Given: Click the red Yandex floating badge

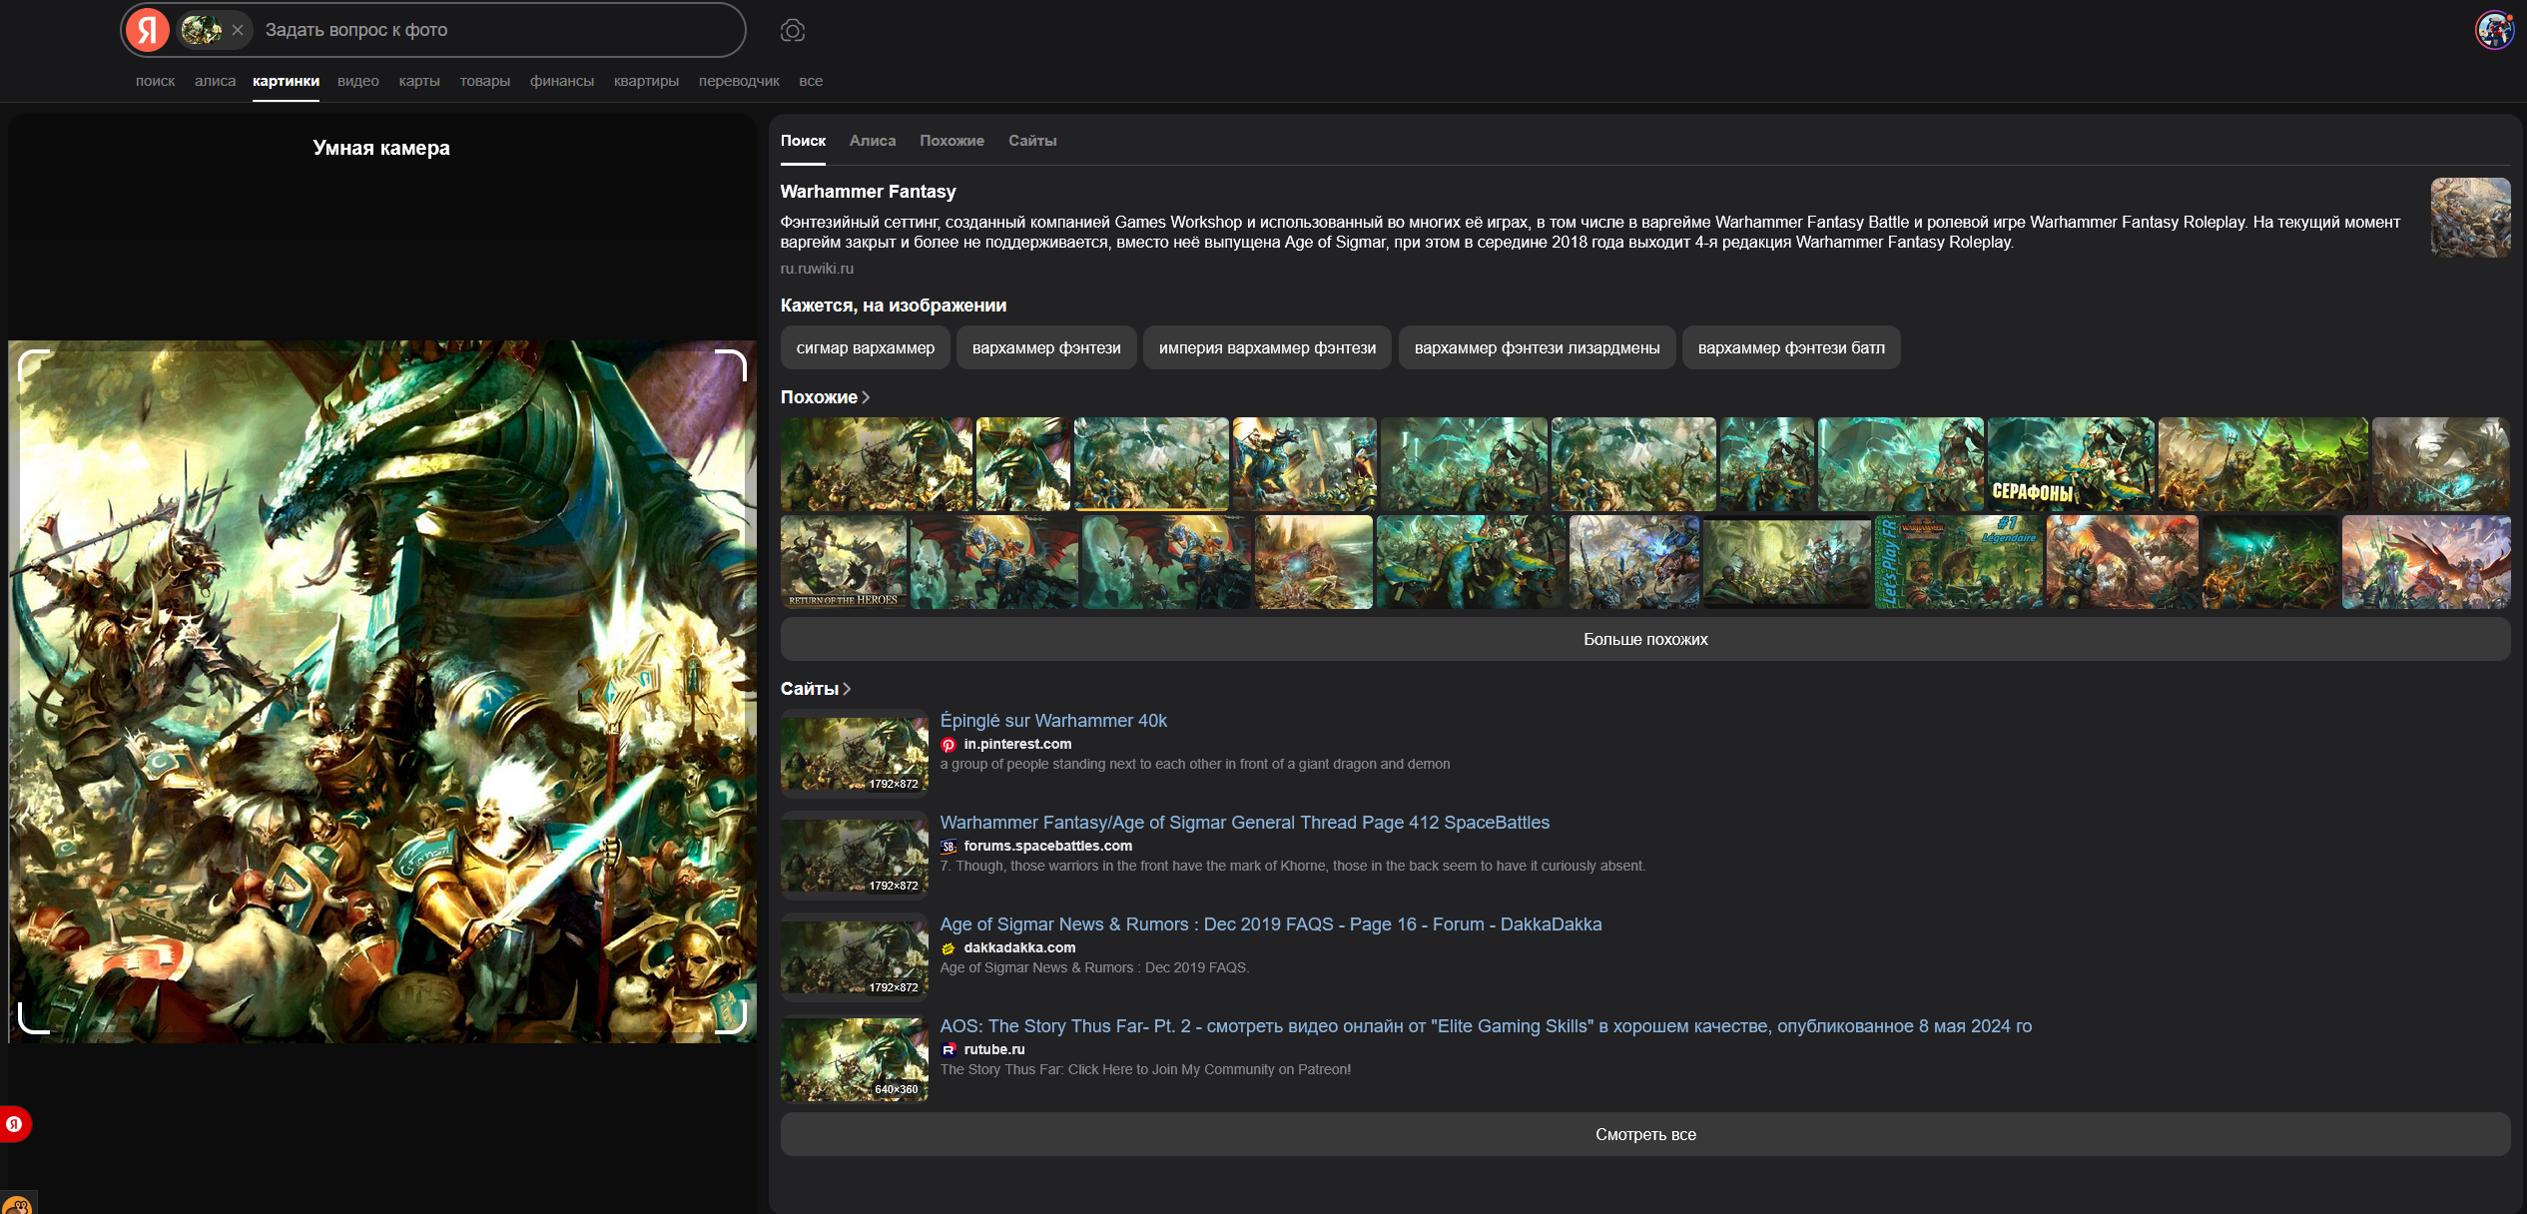Looking at the screenshot, I should [14, 1124].
